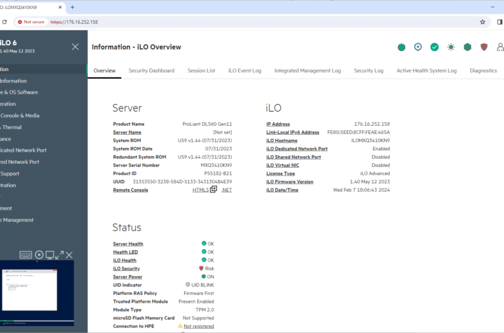
Task: Click the Link-Local IPv6 Address link
Action: (x=293, y=132)
